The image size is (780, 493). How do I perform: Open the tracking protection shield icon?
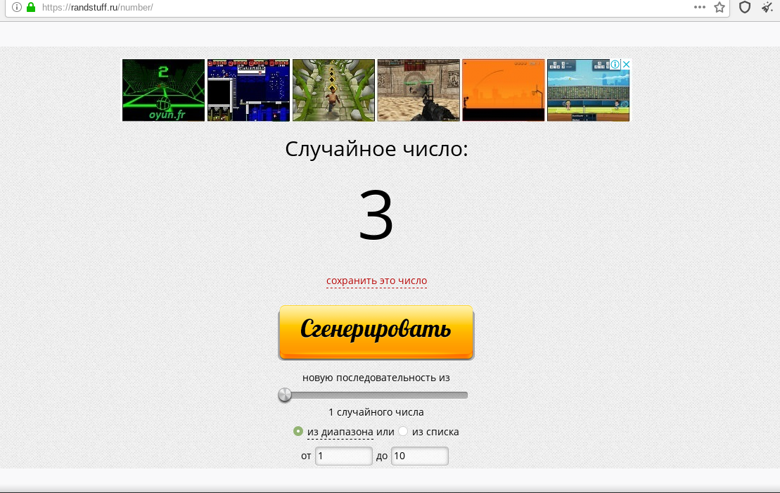pos(745,8)
